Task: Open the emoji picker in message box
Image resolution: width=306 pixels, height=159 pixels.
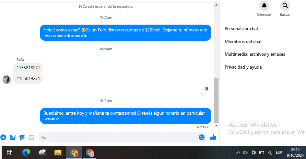Action: pos(202,137)
